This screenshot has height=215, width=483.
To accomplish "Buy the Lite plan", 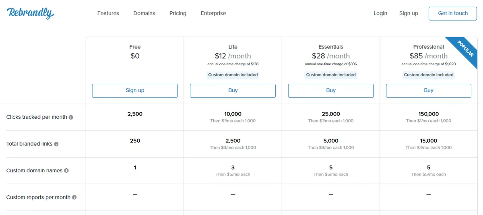I will [x=233, y=91].
